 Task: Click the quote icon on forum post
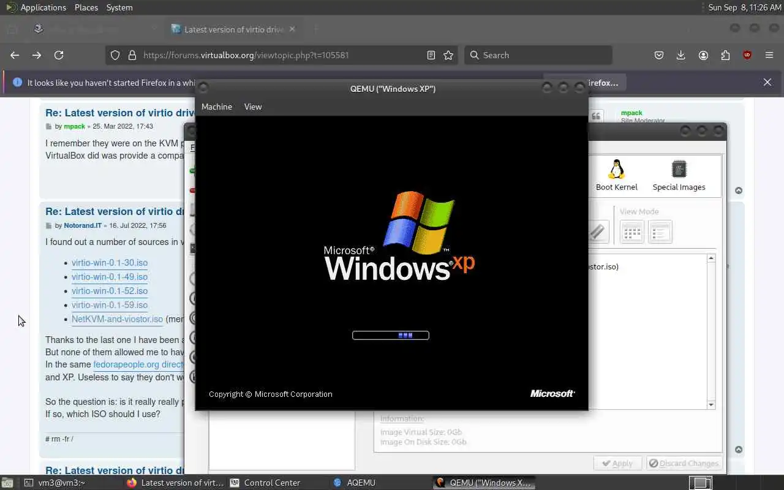click(596, 116)
